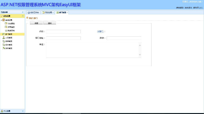Screen dimensions: 204x114
Task: Click the 安全退出 link
Action: click(x=188, y=8)
